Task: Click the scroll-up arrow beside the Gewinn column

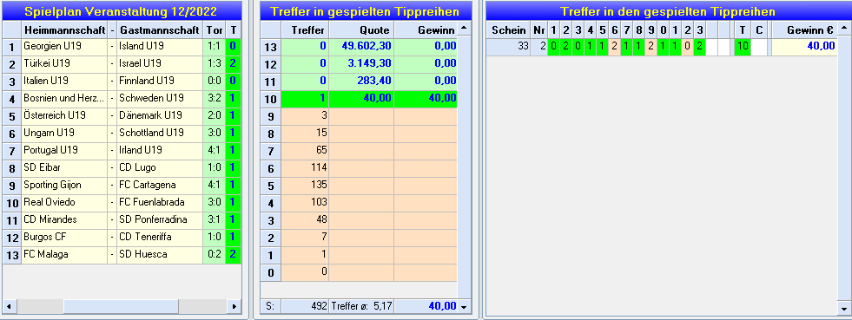Action: 463,29
